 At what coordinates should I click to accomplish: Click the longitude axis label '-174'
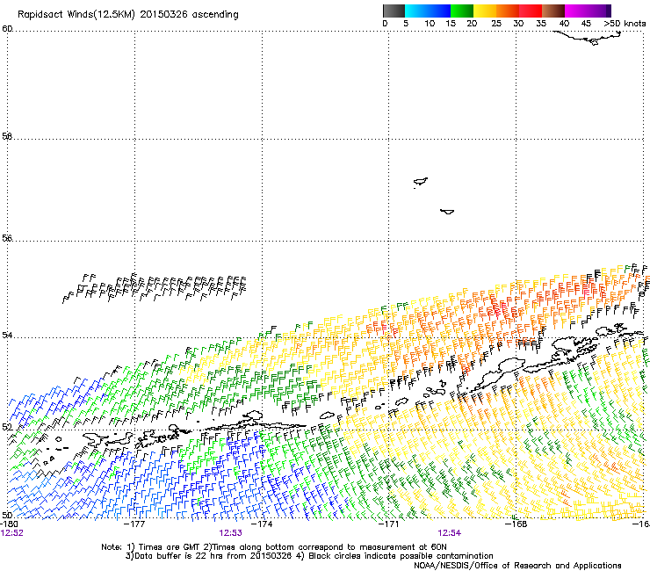[x=262, y=524]
